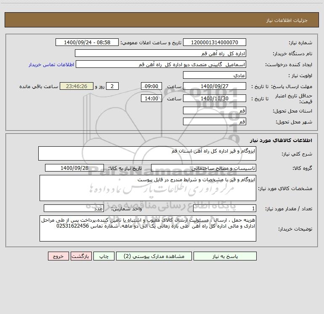Click general description field ایزوگام و قیر
The height and width of the screenshot is (314, 324).
click(x=147, y=153)
